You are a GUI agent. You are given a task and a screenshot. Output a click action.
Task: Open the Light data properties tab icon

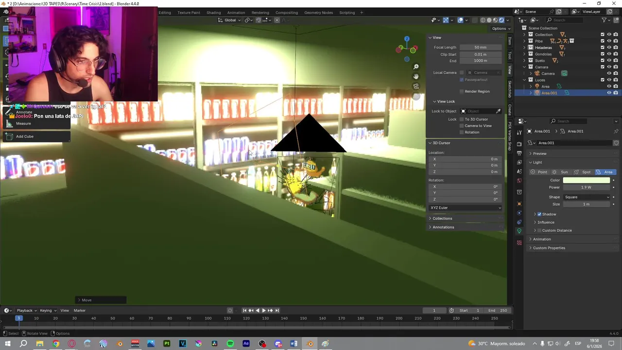pyautogui.click(x=519, y=231)
